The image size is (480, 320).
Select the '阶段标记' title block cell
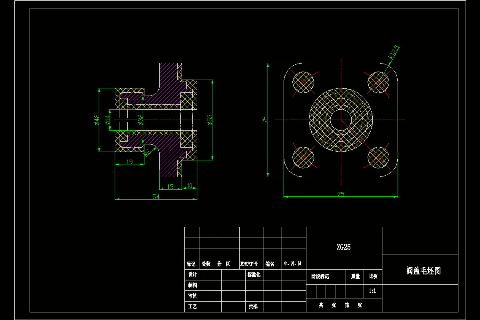click(x=320, y=276)
